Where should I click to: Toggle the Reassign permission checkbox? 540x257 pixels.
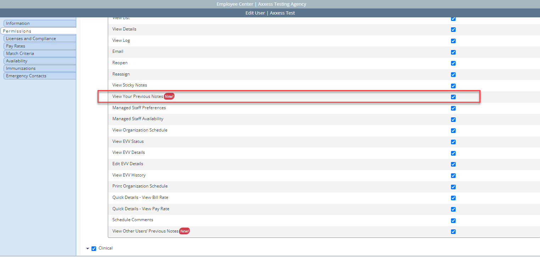453,74
